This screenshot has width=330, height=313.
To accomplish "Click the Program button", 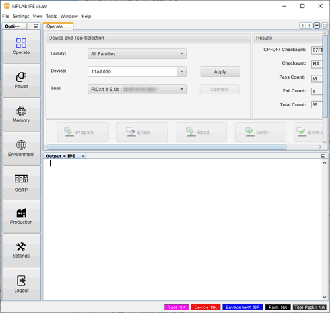I will (x=83, y=132).
